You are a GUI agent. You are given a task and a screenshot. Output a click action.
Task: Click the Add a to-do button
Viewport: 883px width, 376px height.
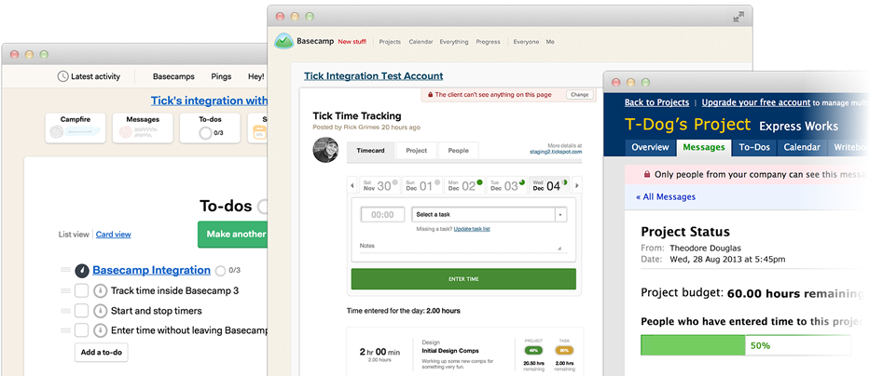pyautogui.click(x=102, y=353)
